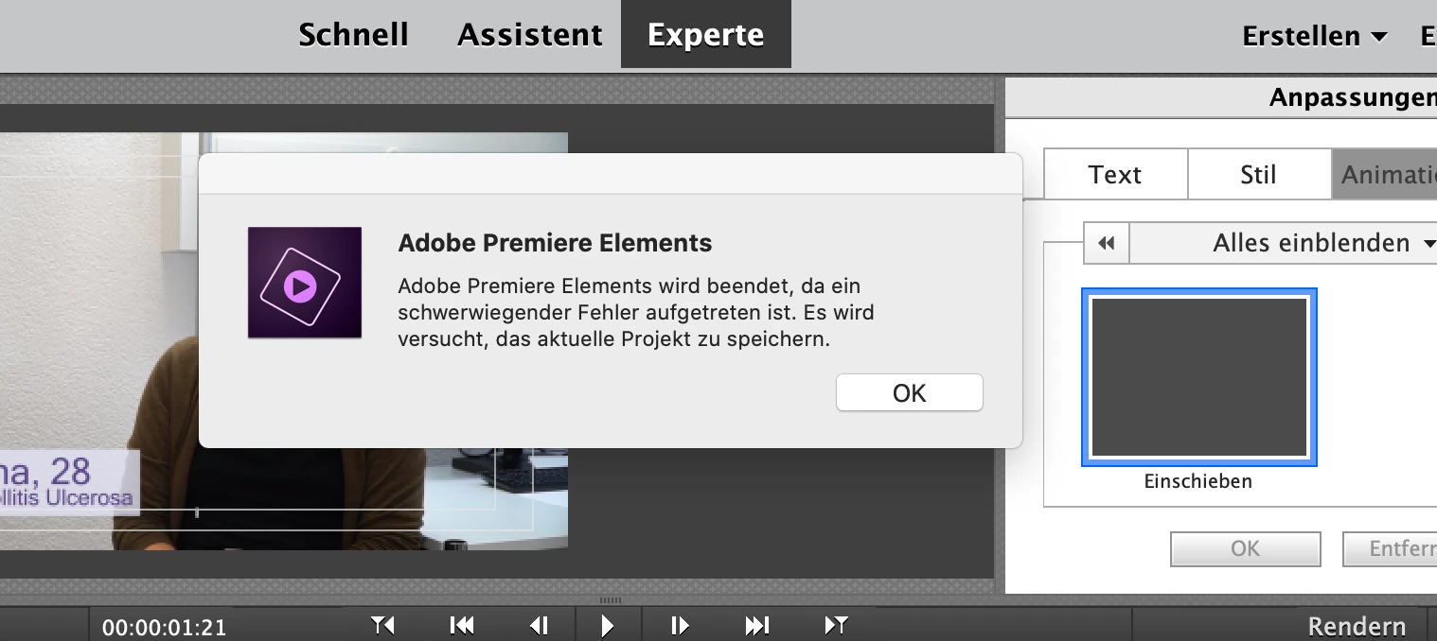Step back one frame
Image resolution: width=1437 pixels, height=641 pixels.
click(x=539, y=625)
